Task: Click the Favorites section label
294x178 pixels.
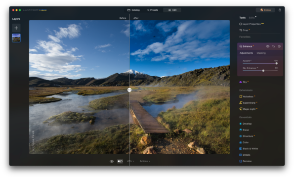Action: pos(245,37)
